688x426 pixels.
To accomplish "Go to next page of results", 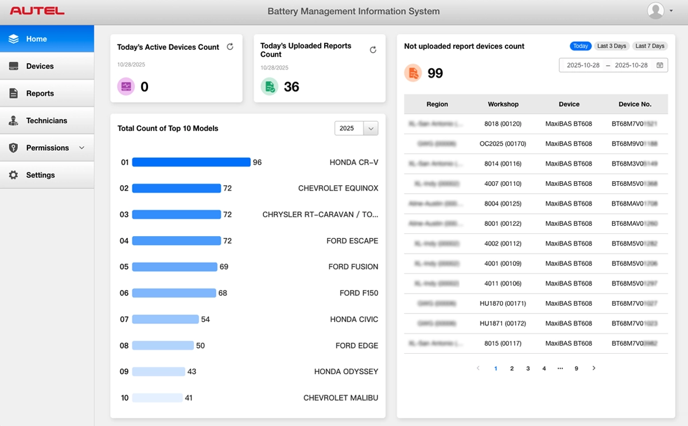I will pyautogui.click(x=594, y=368).
